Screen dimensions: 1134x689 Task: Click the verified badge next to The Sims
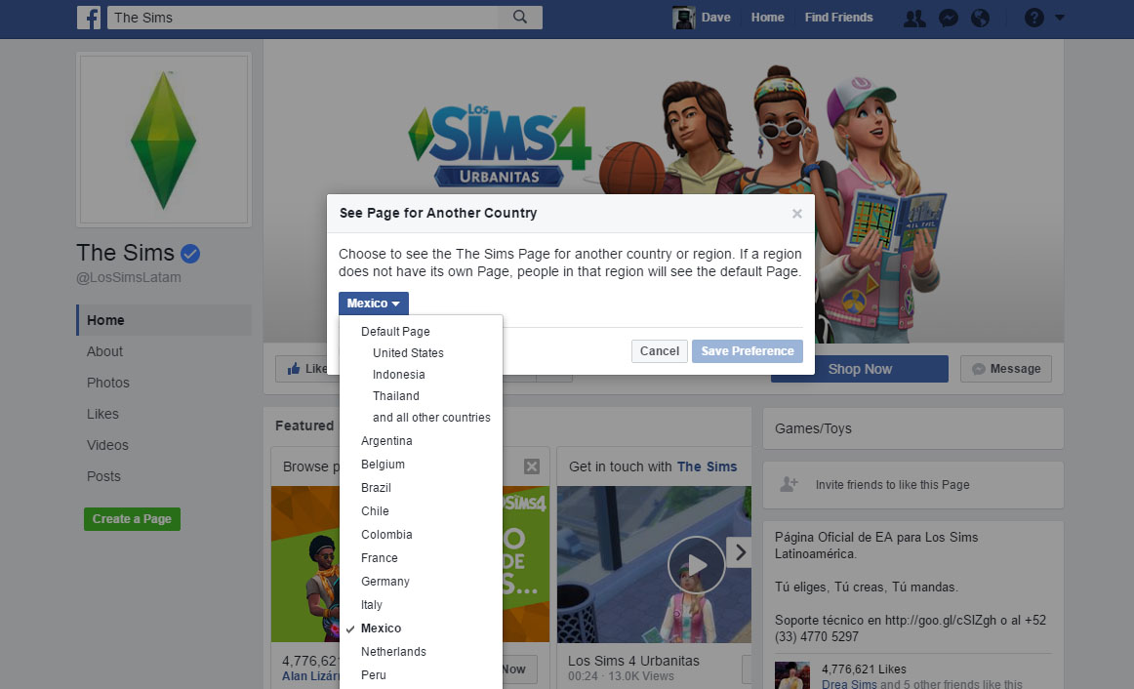[x=190, y=253]
